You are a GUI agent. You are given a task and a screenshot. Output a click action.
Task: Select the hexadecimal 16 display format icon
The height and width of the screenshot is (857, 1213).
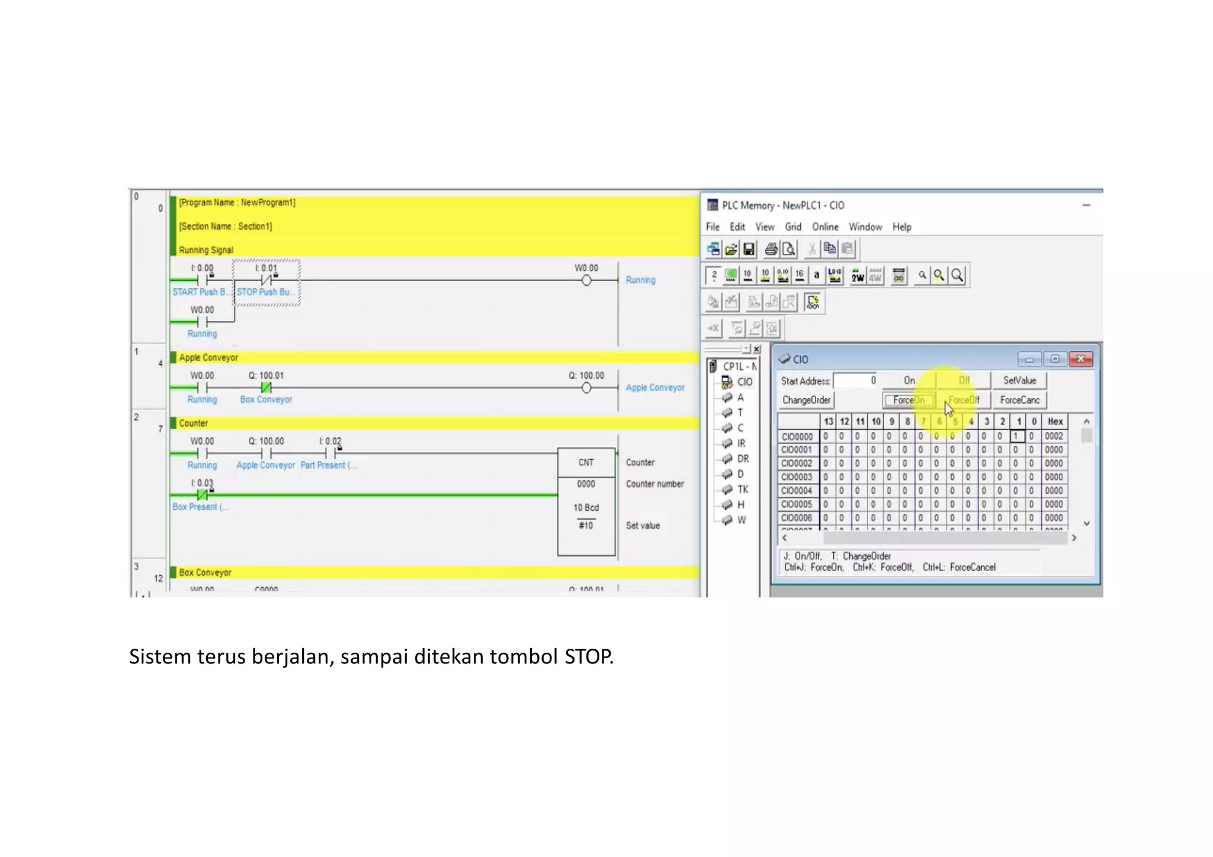(800, 276)
